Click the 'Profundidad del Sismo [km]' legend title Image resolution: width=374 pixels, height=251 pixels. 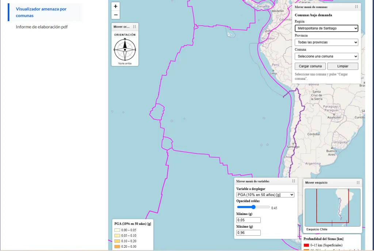(324, 239)
